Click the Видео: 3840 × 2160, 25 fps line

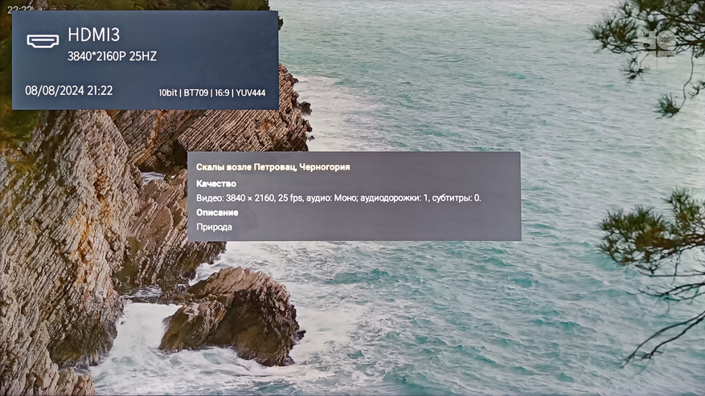338,198
